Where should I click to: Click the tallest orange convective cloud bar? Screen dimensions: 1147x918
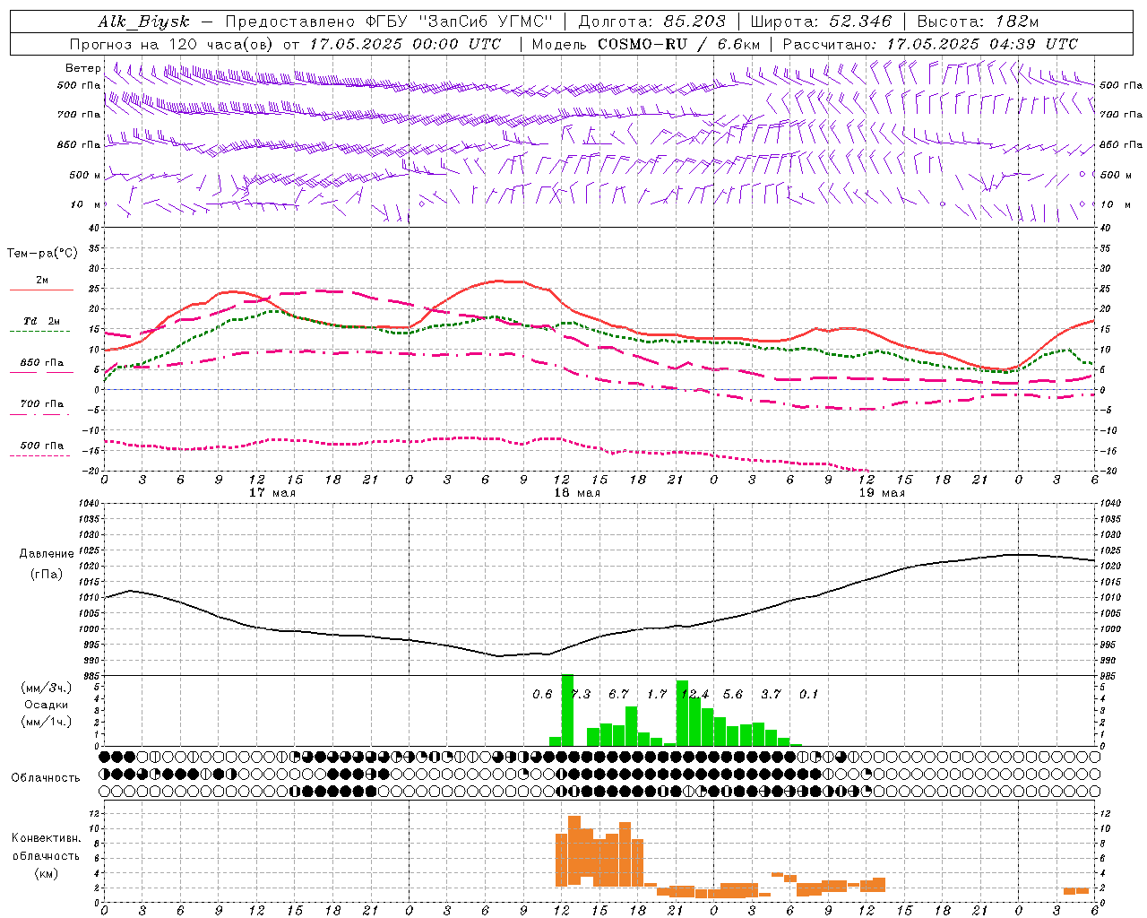(574, 851)
